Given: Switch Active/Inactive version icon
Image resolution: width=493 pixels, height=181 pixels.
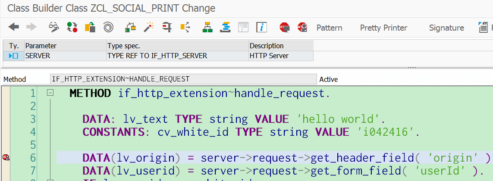Looking at the screenshot, I should (x=72, y=27).
